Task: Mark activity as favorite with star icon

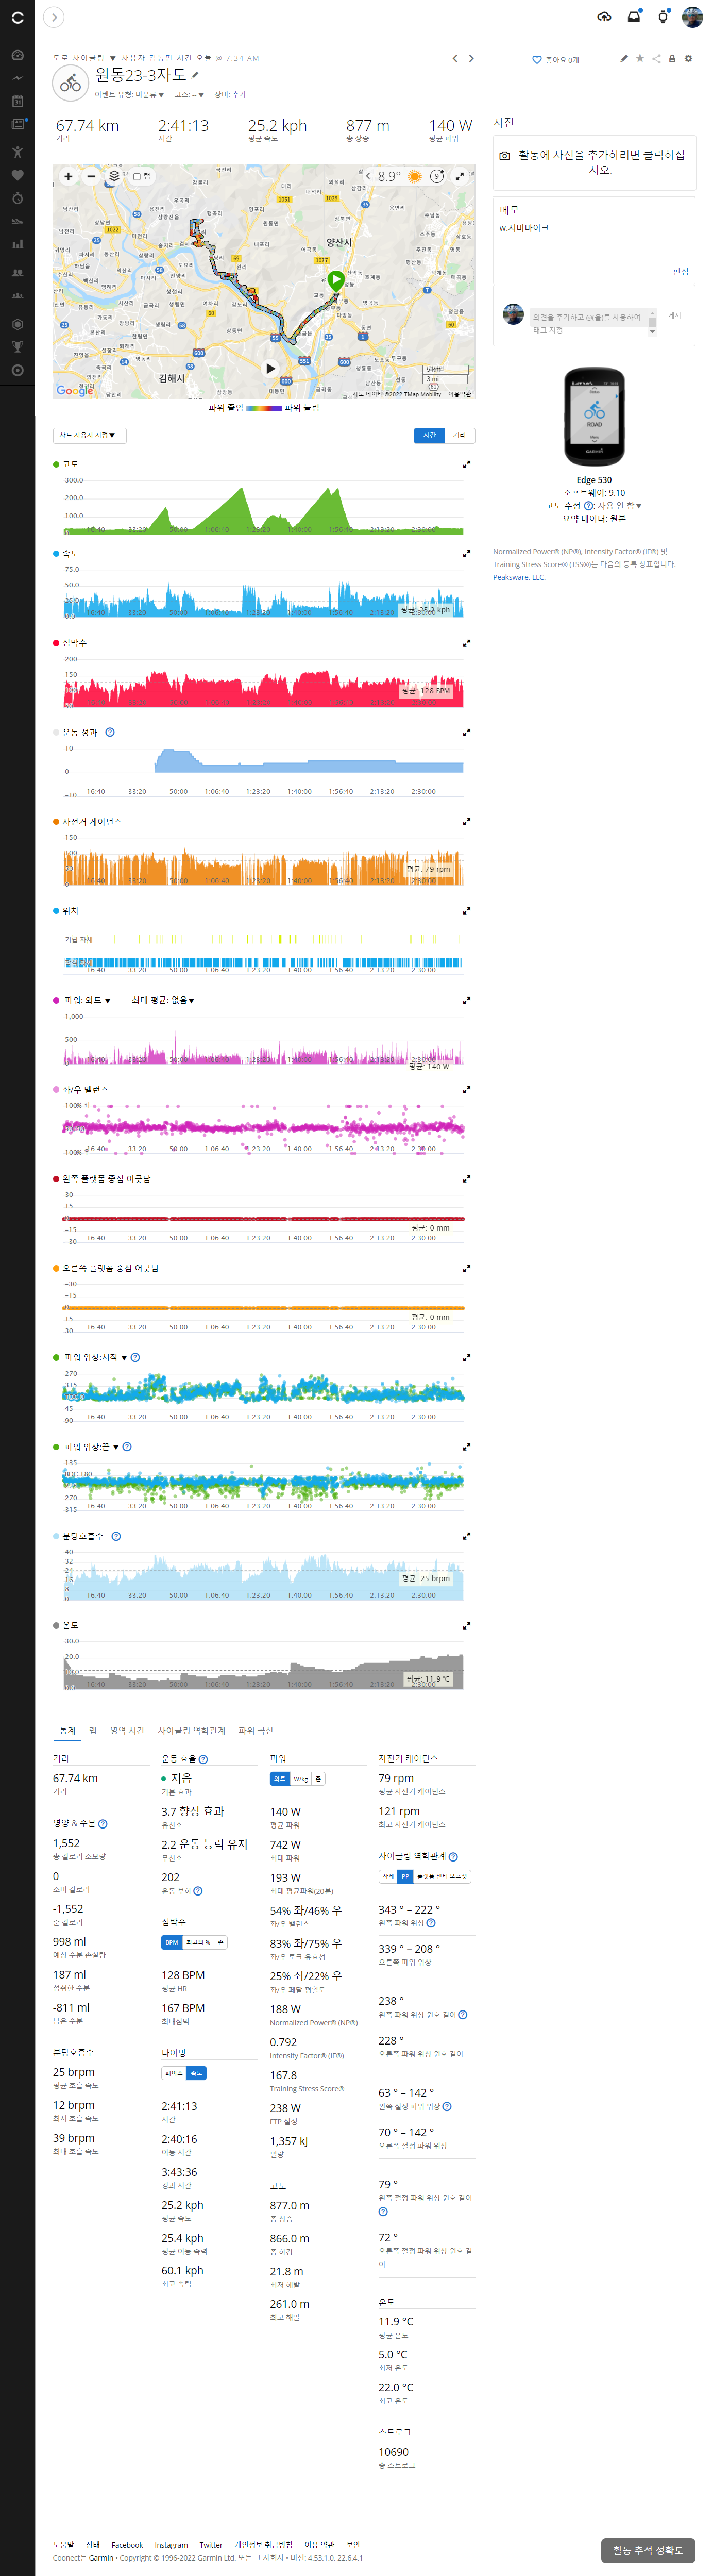Action: click(640, 59)
